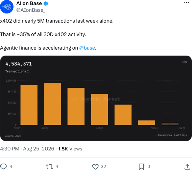Click the info icon beside Transactions
Screen dimensions: 192x170
28,71
